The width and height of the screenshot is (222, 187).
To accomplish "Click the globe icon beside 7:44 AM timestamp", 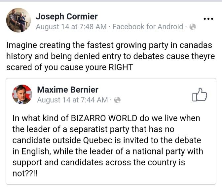I will pos(117,100).
